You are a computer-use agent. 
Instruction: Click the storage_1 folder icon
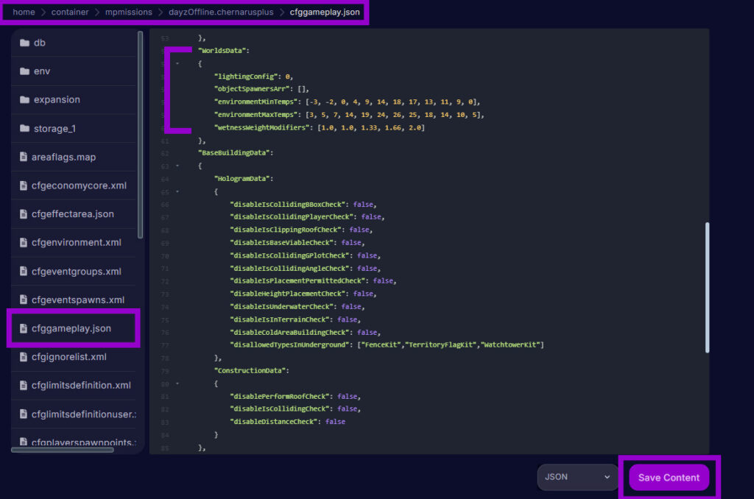(24, 129)
